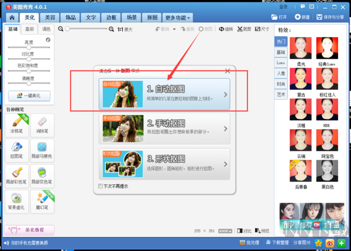Close the 抠图样式 dialog
351x251 pixels.
click(x=228, y=71)
